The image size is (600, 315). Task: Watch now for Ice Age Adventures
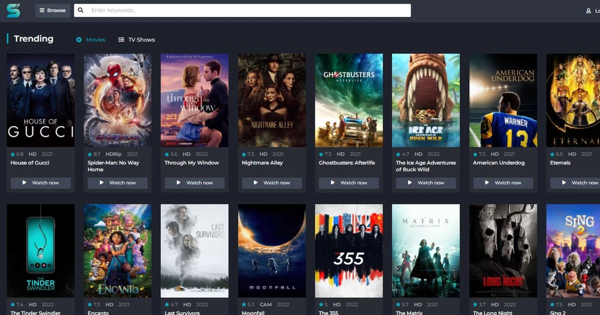click(426, 182)
